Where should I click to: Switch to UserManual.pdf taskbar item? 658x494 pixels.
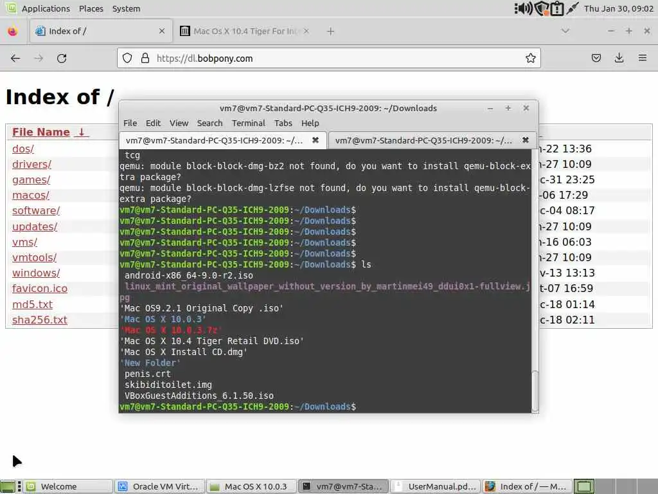[x=435, y=486]
